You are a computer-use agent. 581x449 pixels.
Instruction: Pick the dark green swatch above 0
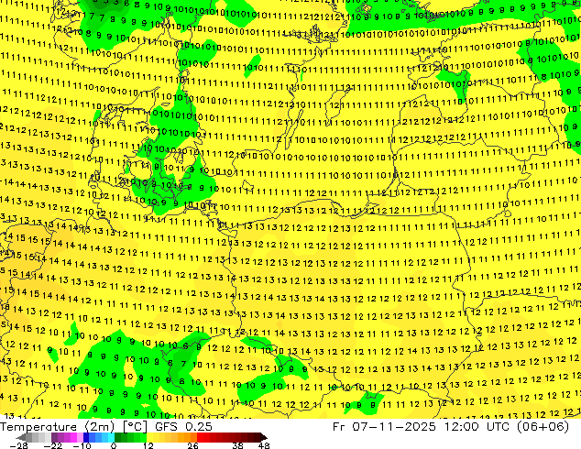[117, 437]
